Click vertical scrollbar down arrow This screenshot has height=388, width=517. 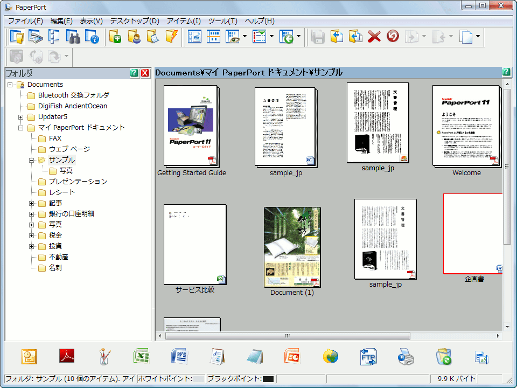point(507,327)
